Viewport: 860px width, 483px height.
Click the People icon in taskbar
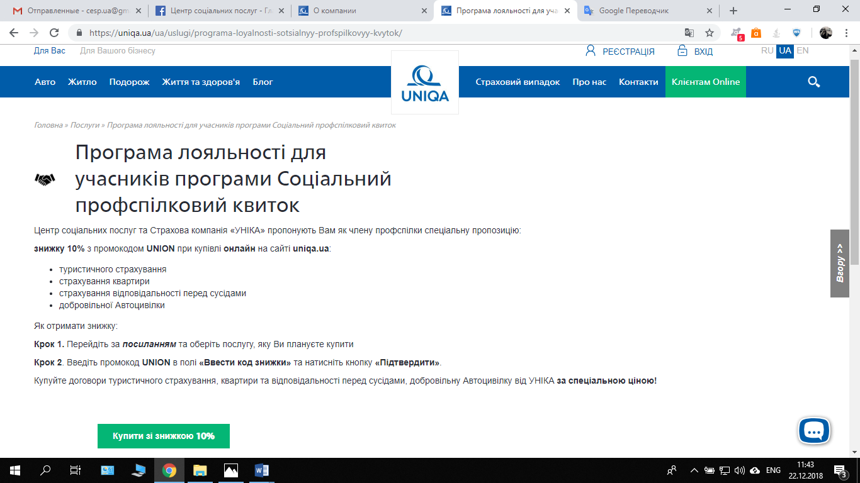[672, 470]
